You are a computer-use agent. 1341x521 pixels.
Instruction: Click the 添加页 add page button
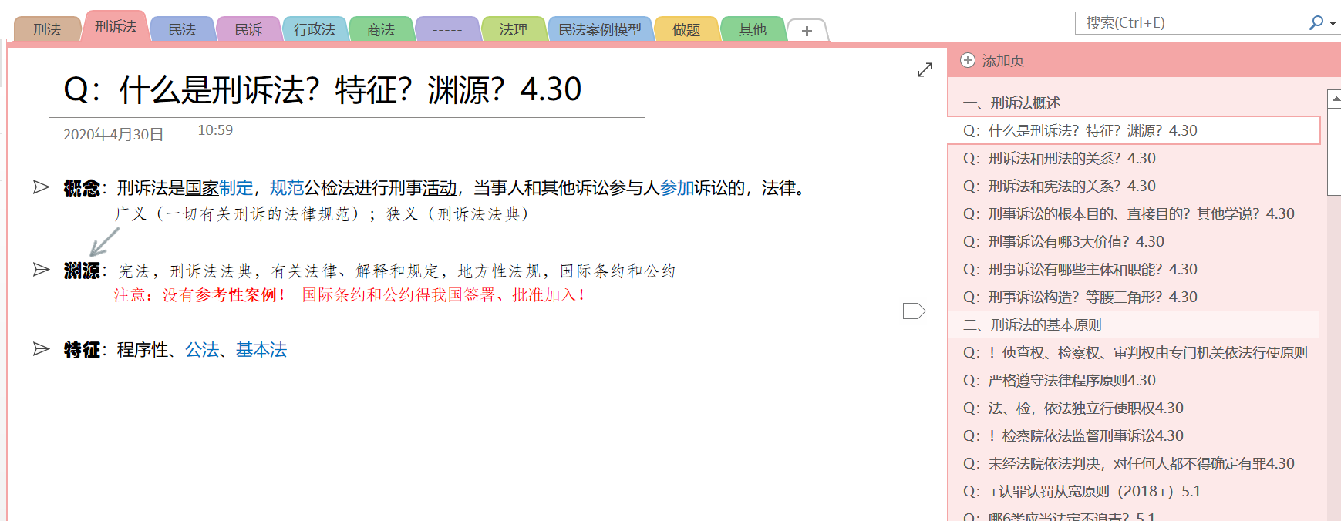[x=992, y=60]
